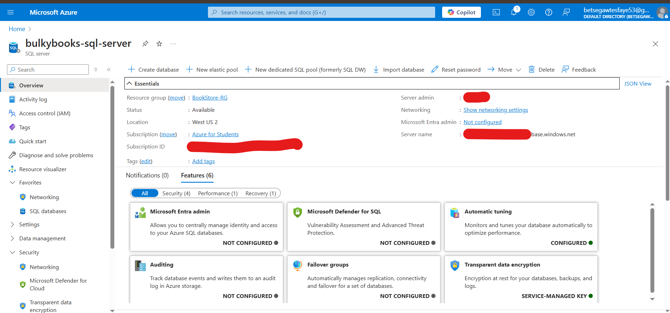670x313 pixels.
Task: Focus the sidebar Search field
Action: click(x=48, y=70)
